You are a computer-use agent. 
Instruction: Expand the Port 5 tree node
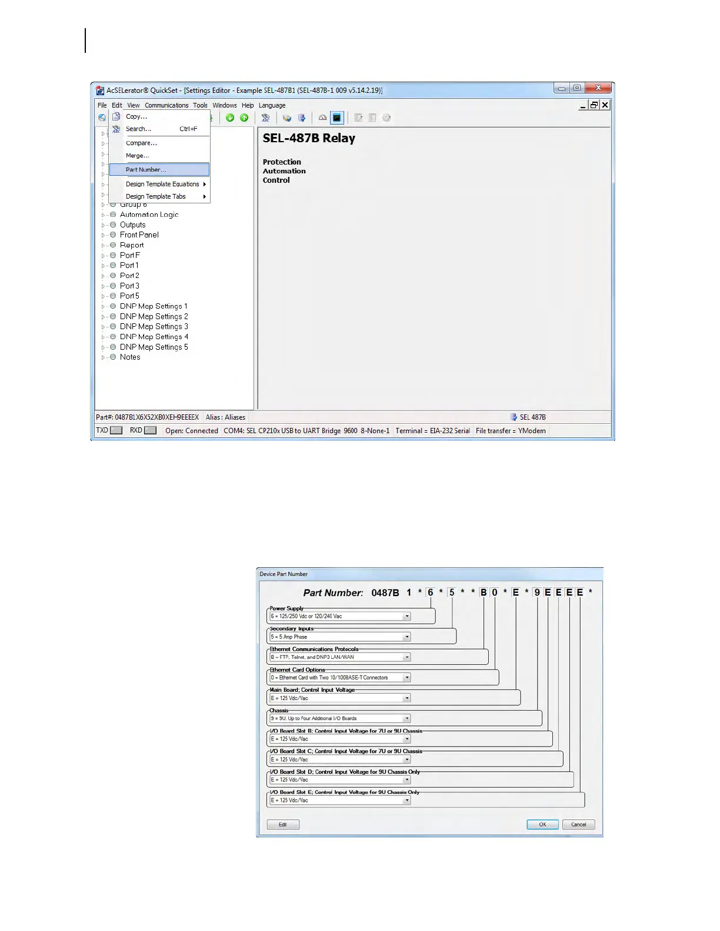(103, 296)
